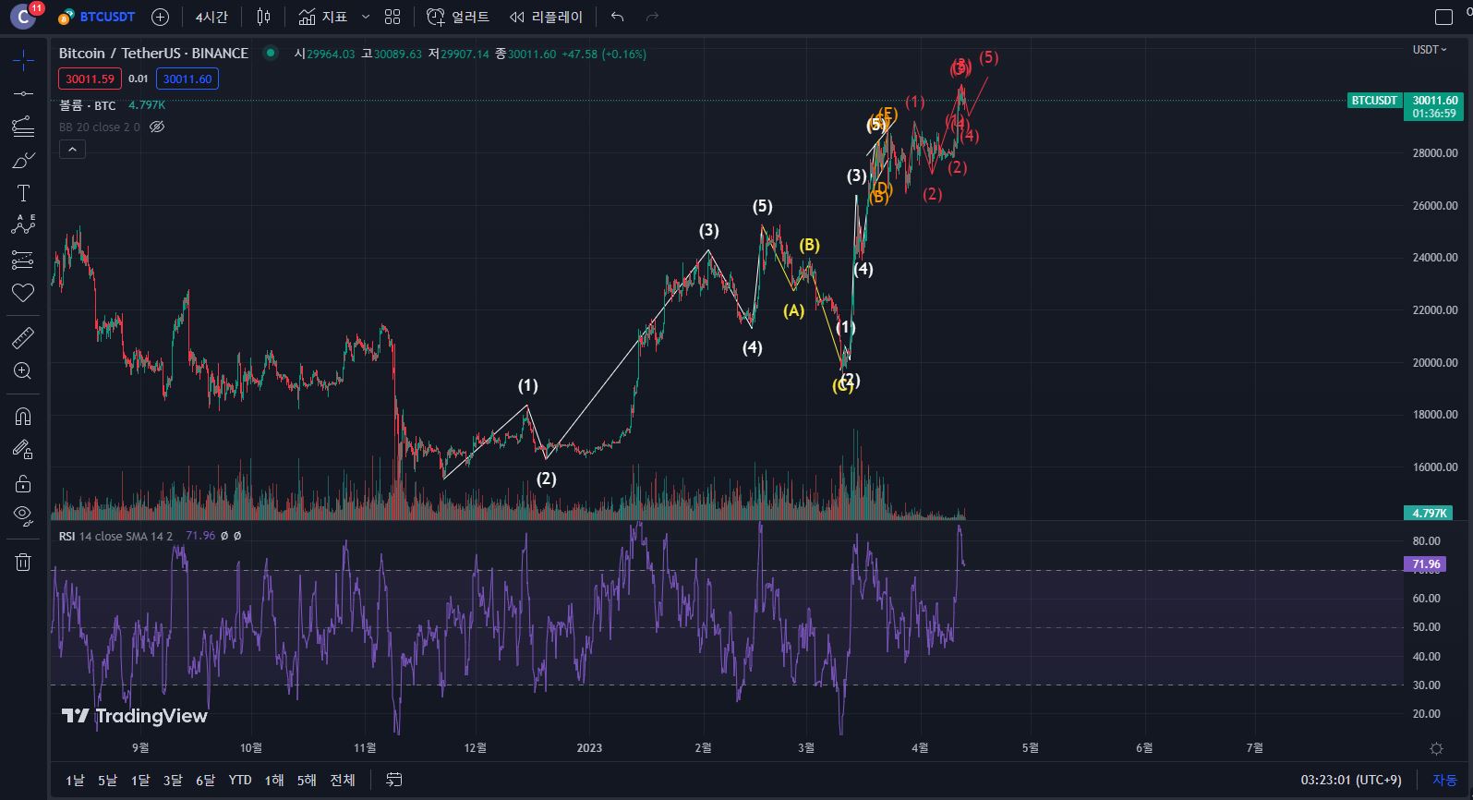Click the 4.797K volume scale label
The image size is (1473, 800).
coord(1429,513)
